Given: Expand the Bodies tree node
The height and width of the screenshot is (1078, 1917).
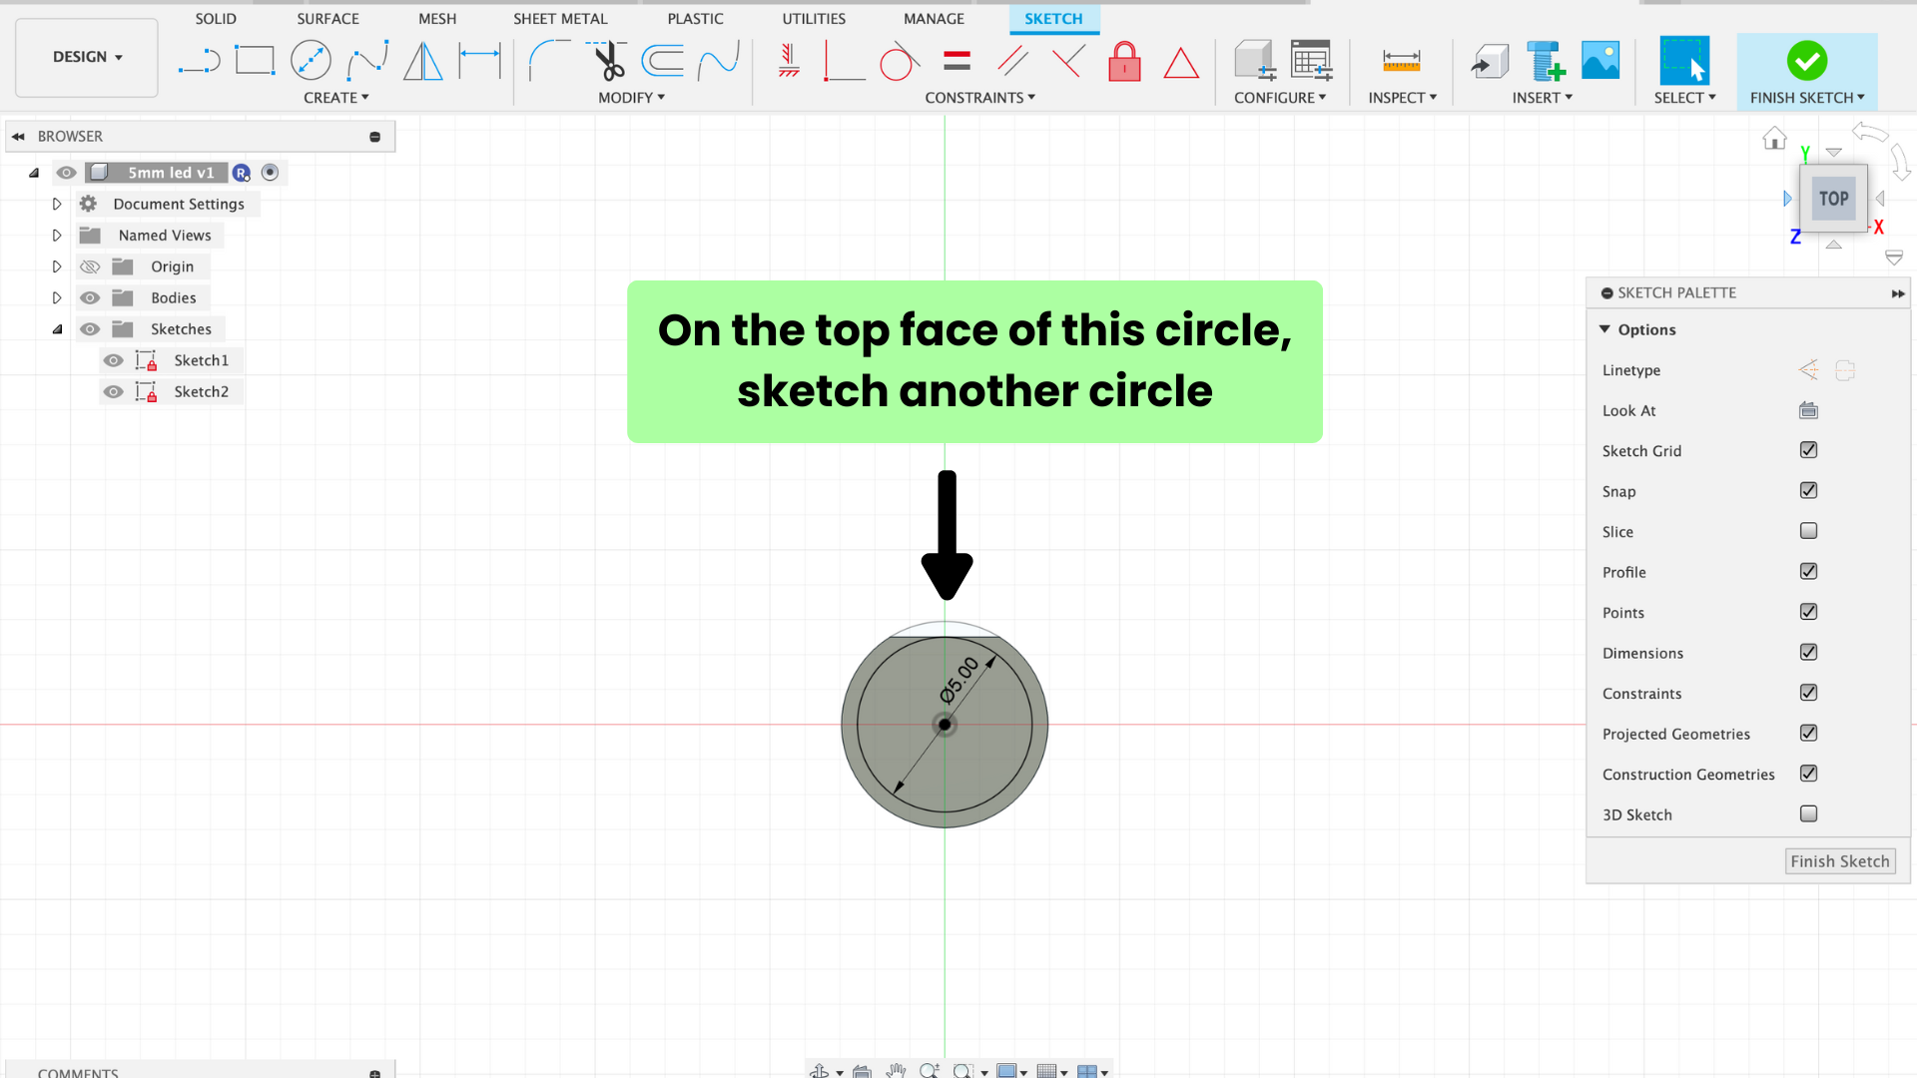Looking at the screenshot, I should click(57, 297).
